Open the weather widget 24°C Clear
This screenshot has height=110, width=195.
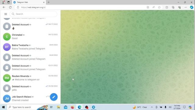140,107
